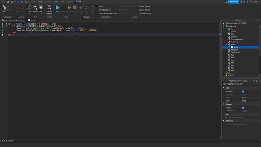Click the Step Into debugger icon
The image size is (261, 147).
coord(81,8)
